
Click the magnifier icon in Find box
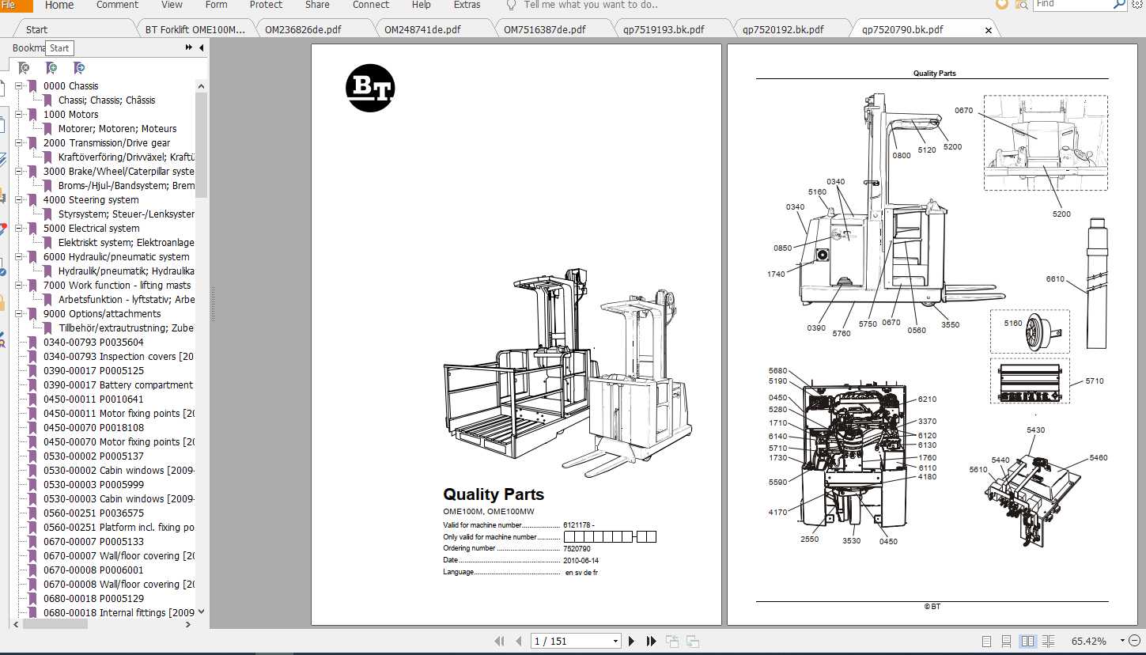(x=1119, y=5)
